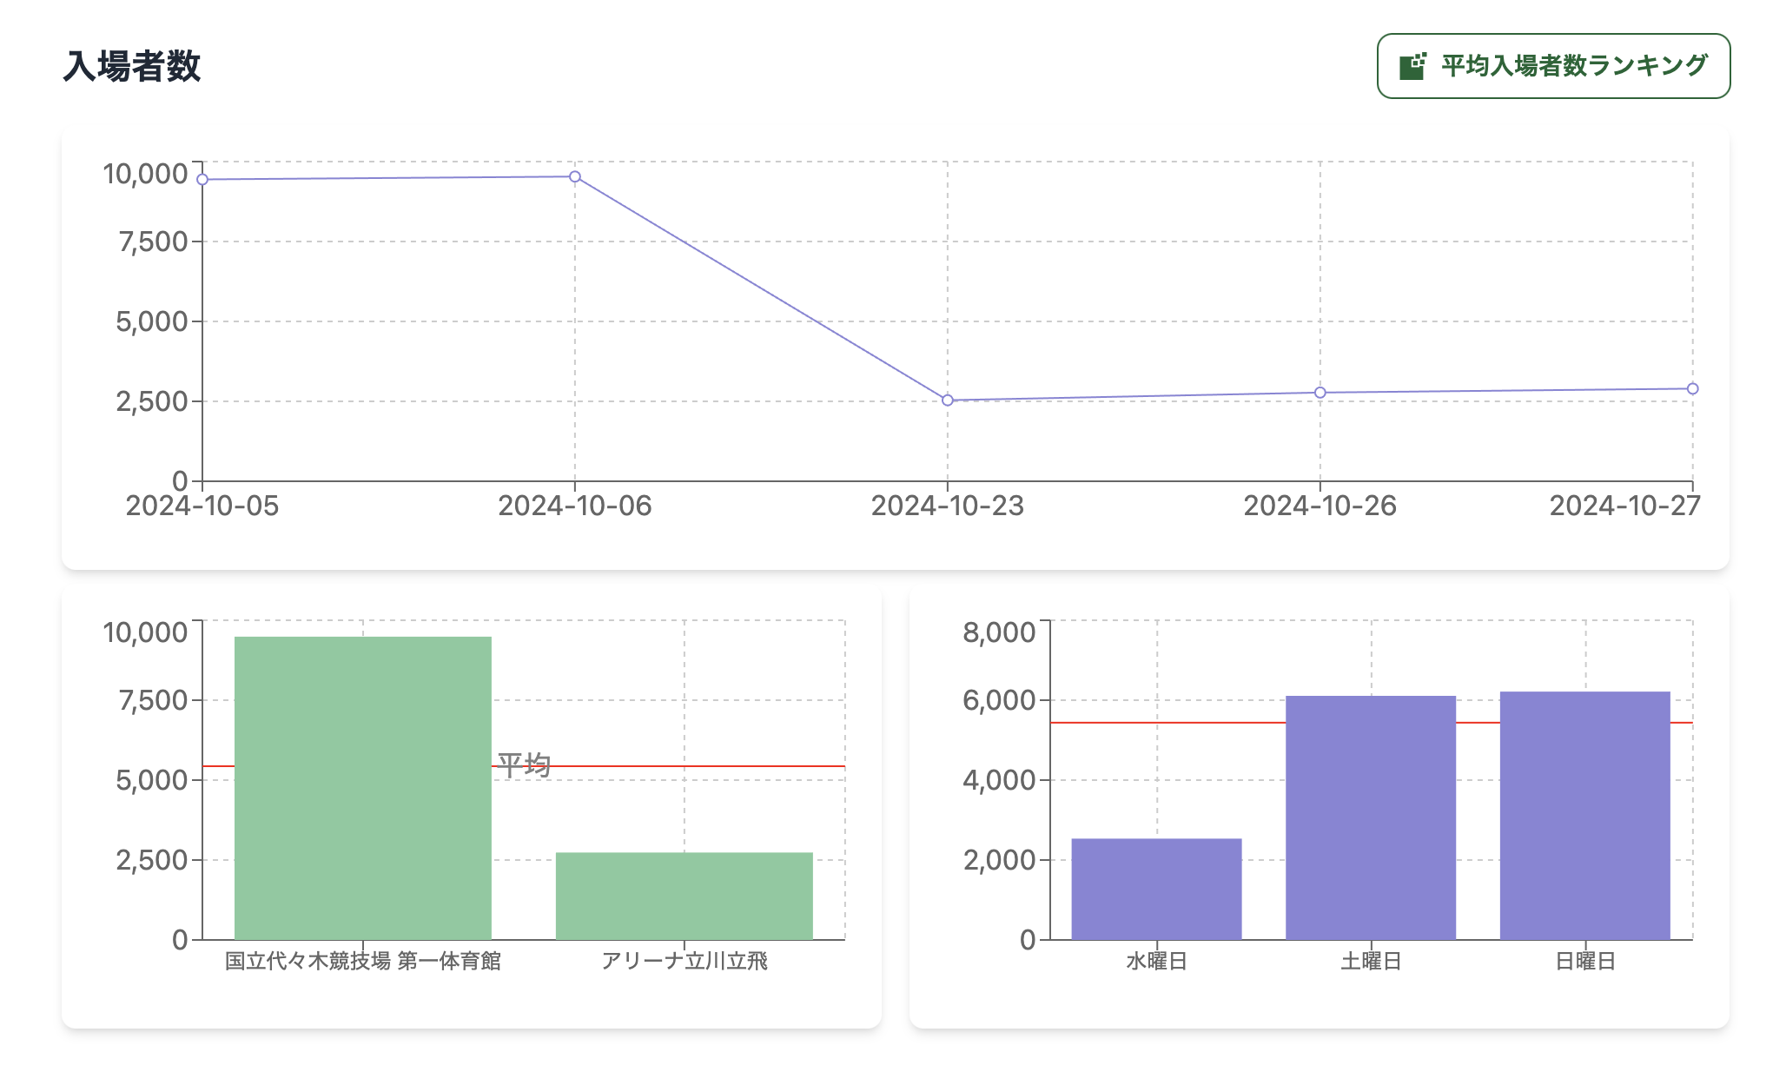Click the 平均 label on venue chart
The width and height of the screenshot is (1786, 1072).
pyautogui.click(x=525, y=765)
